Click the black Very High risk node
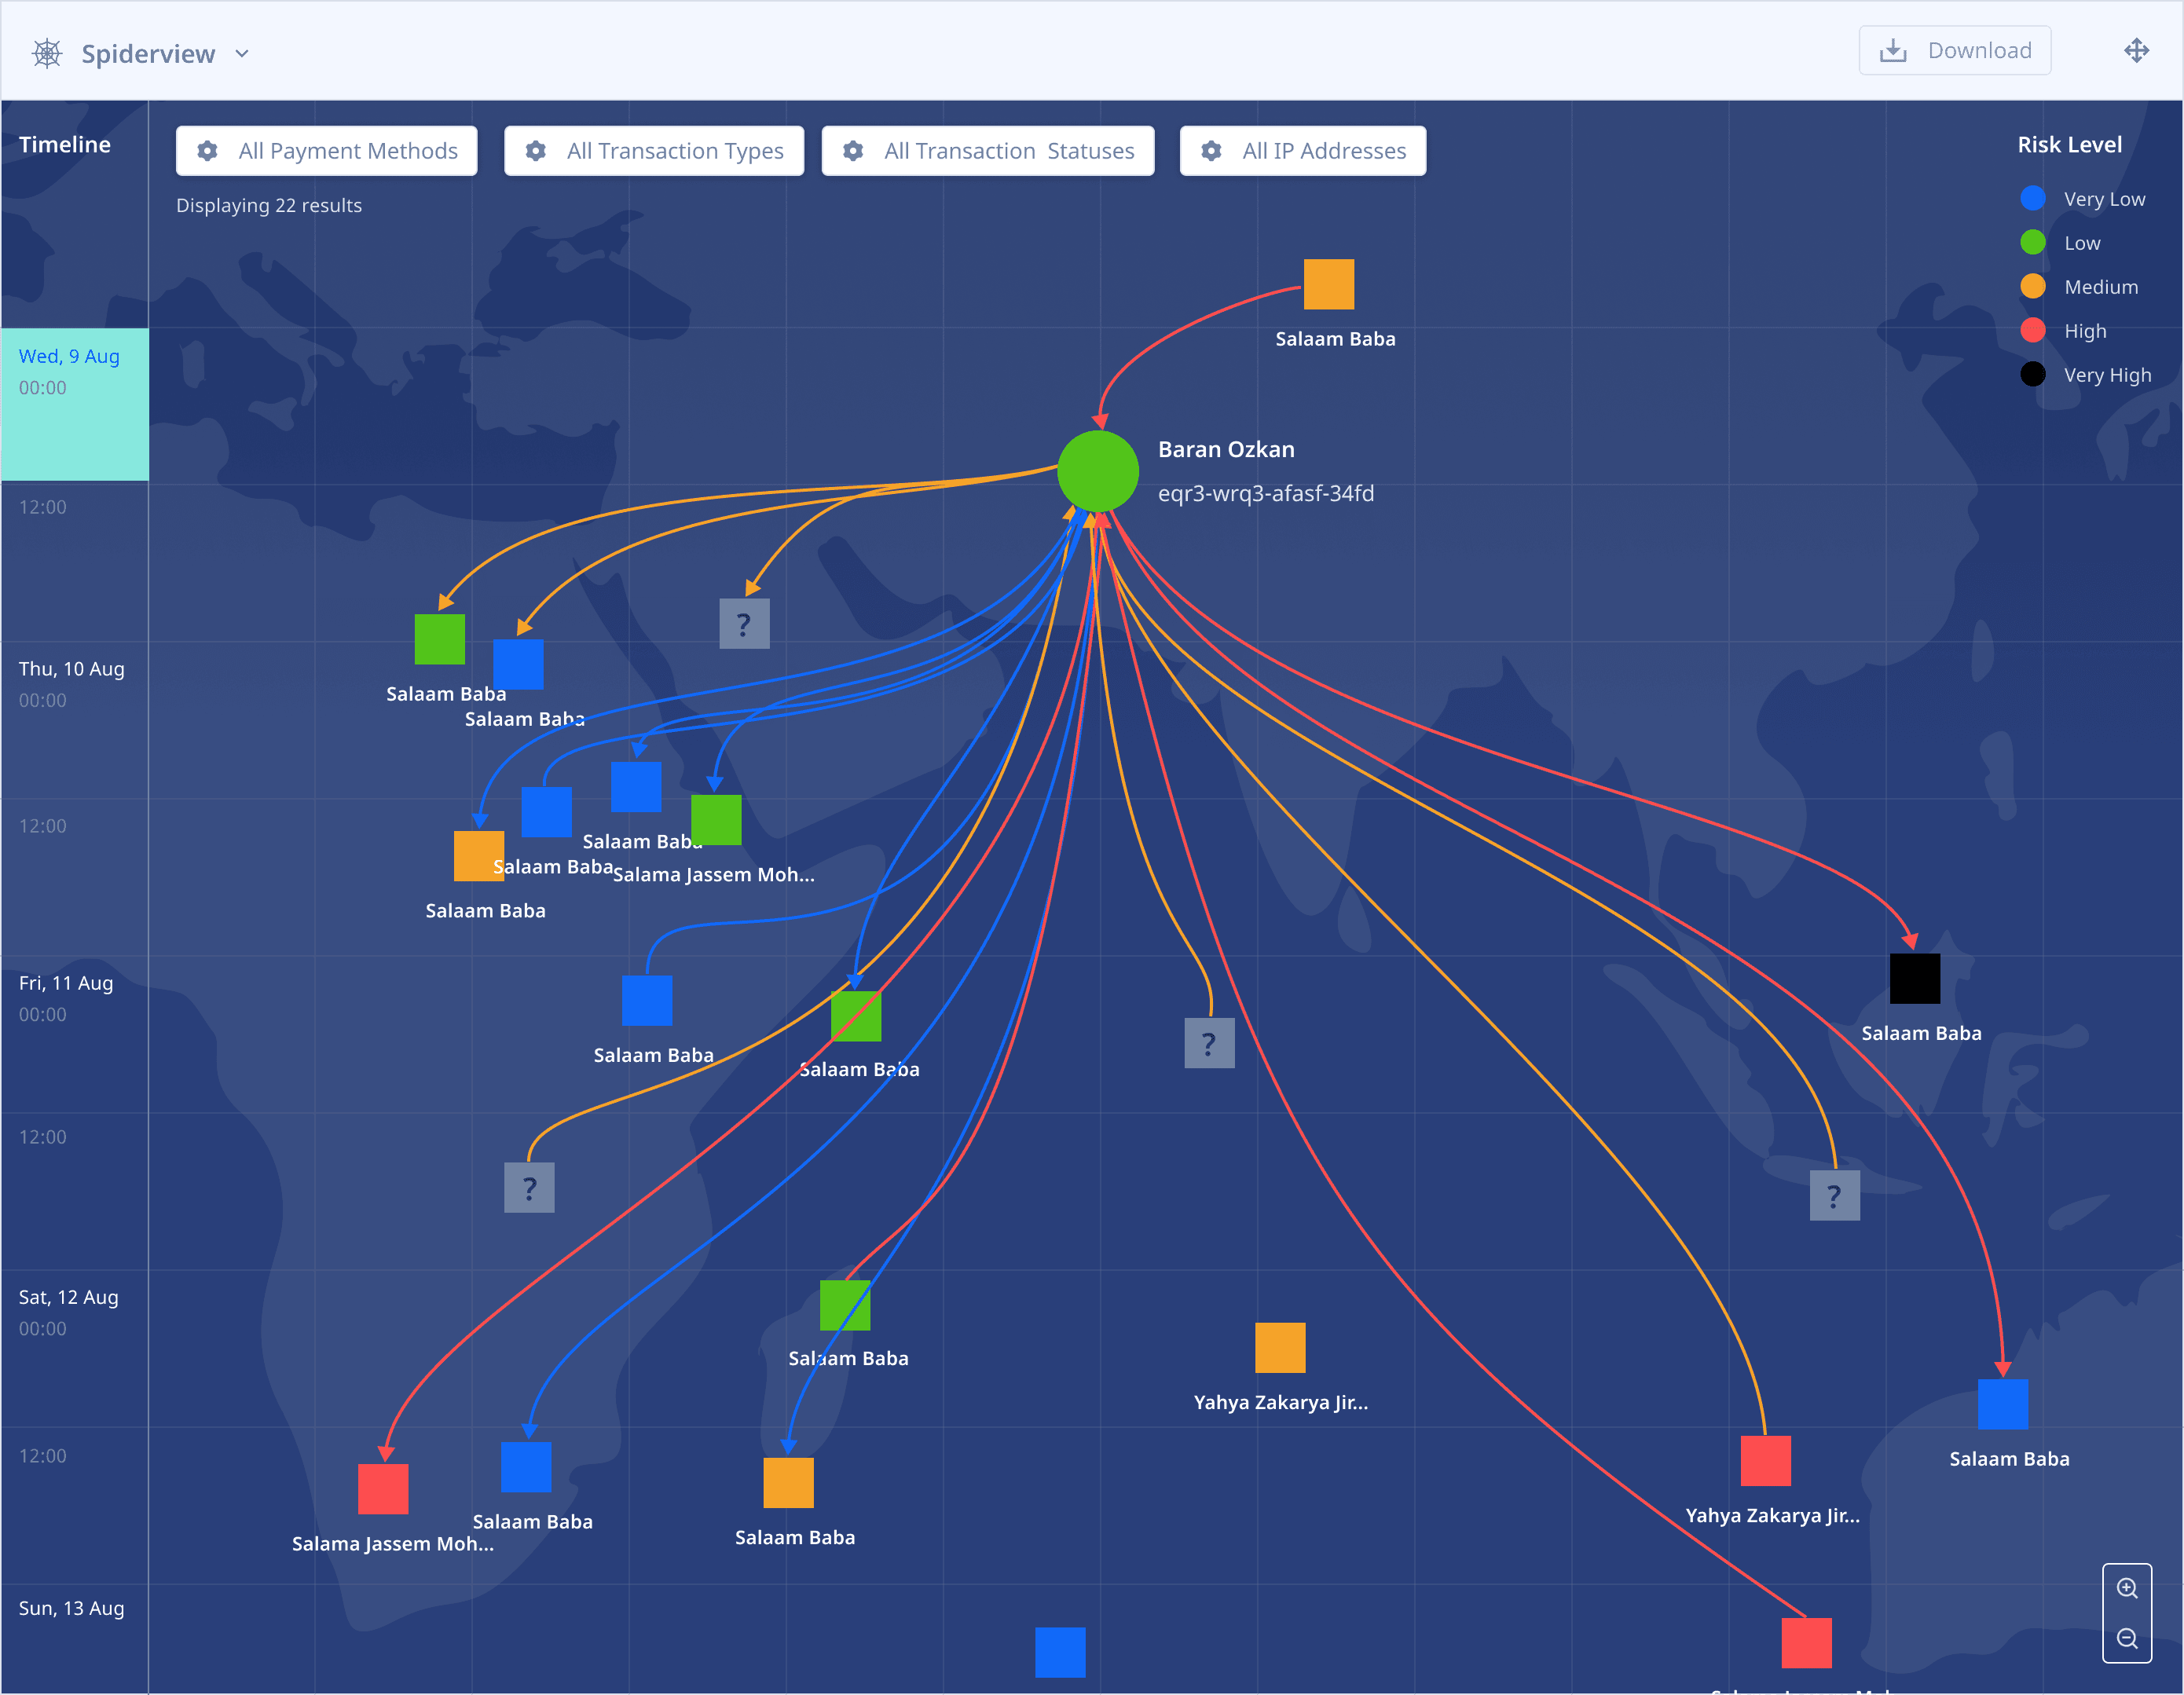The width and height of the screenshot is (2184, 1695). click(1914, 978)
